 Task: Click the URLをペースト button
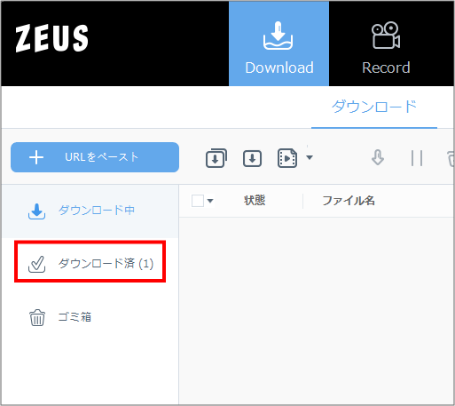(x=95, y=157)
